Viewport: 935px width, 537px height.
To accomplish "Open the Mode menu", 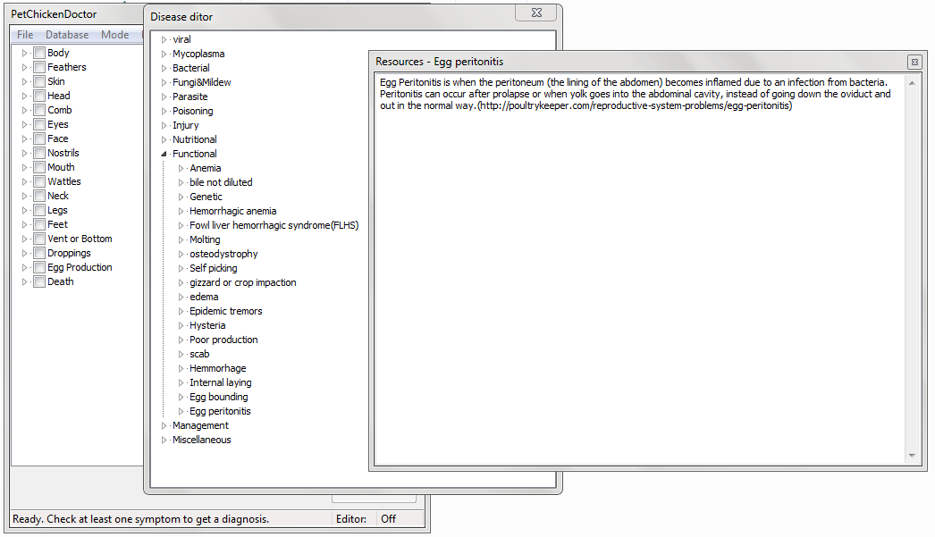I will coord(114,35).
